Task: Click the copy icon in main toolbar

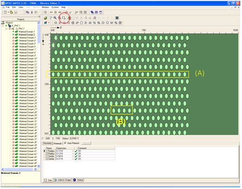Action: click(27, 12)
